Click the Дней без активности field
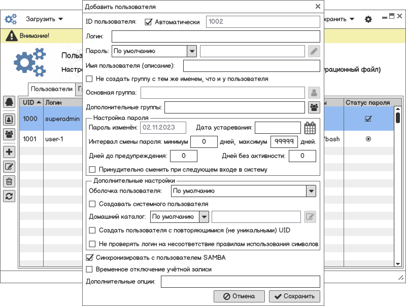 point(302,156)
